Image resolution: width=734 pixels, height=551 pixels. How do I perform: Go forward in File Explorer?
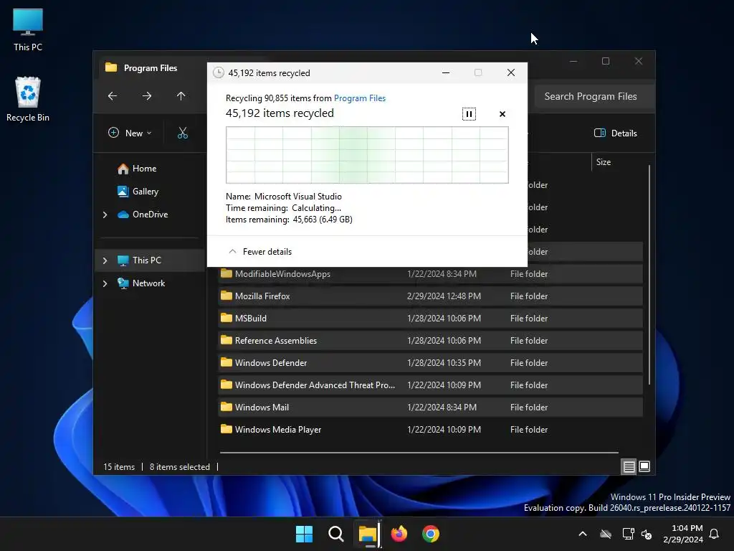[147, 96]
